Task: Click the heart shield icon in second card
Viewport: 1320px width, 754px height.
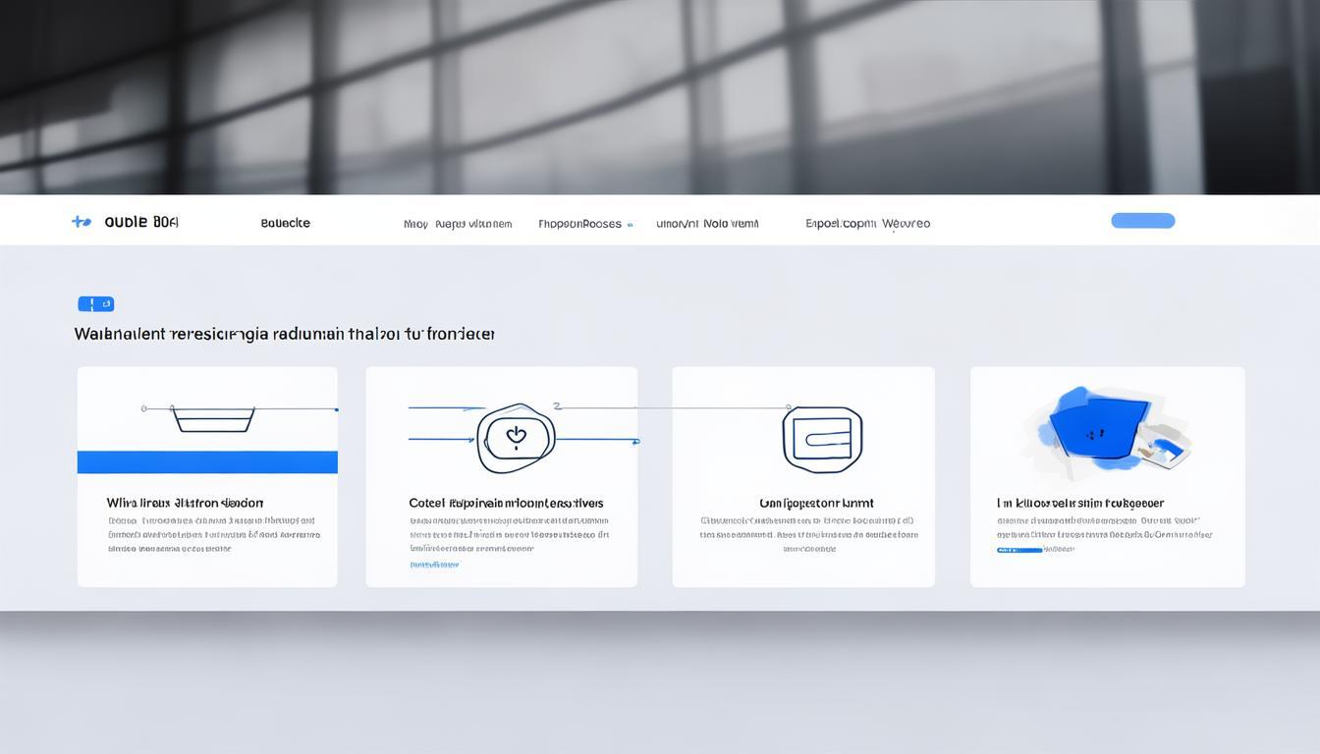Action: 516,438
